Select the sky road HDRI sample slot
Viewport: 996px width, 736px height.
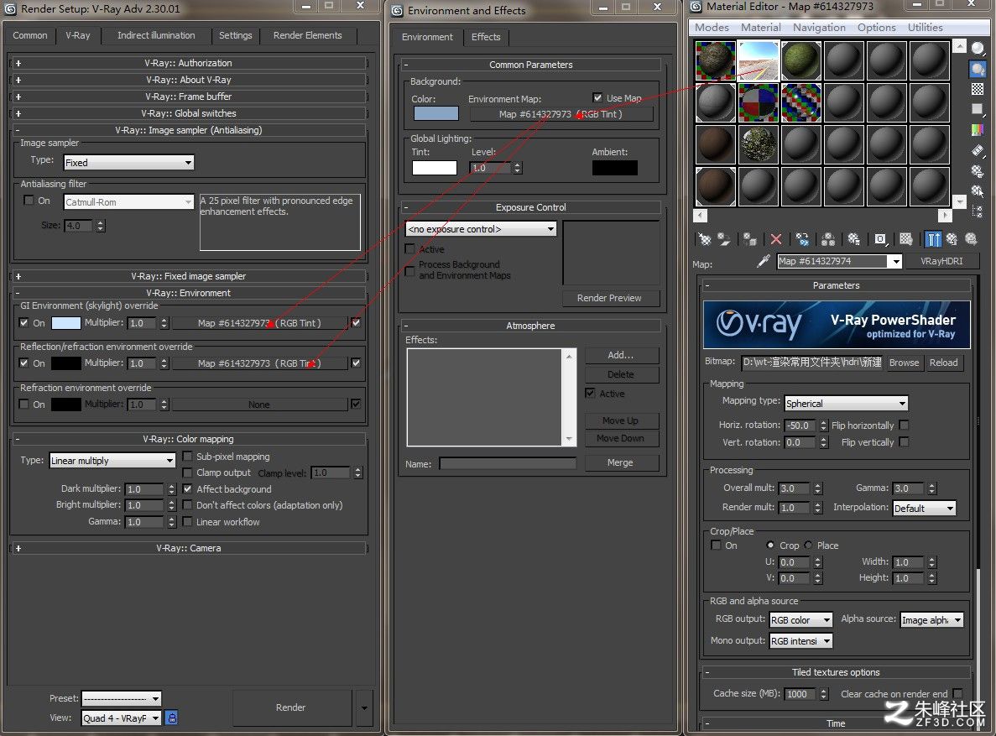pyautogui.click(x=759, y=60)
